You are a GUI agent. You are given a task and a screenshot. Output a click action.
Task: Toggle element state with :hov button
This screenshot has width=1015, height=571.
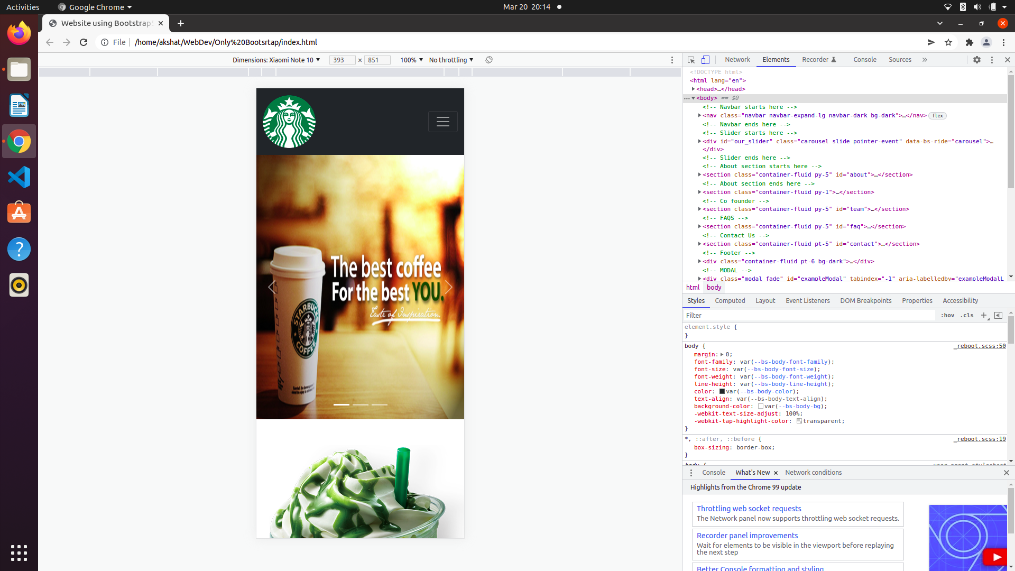click(x=948, y=315)
